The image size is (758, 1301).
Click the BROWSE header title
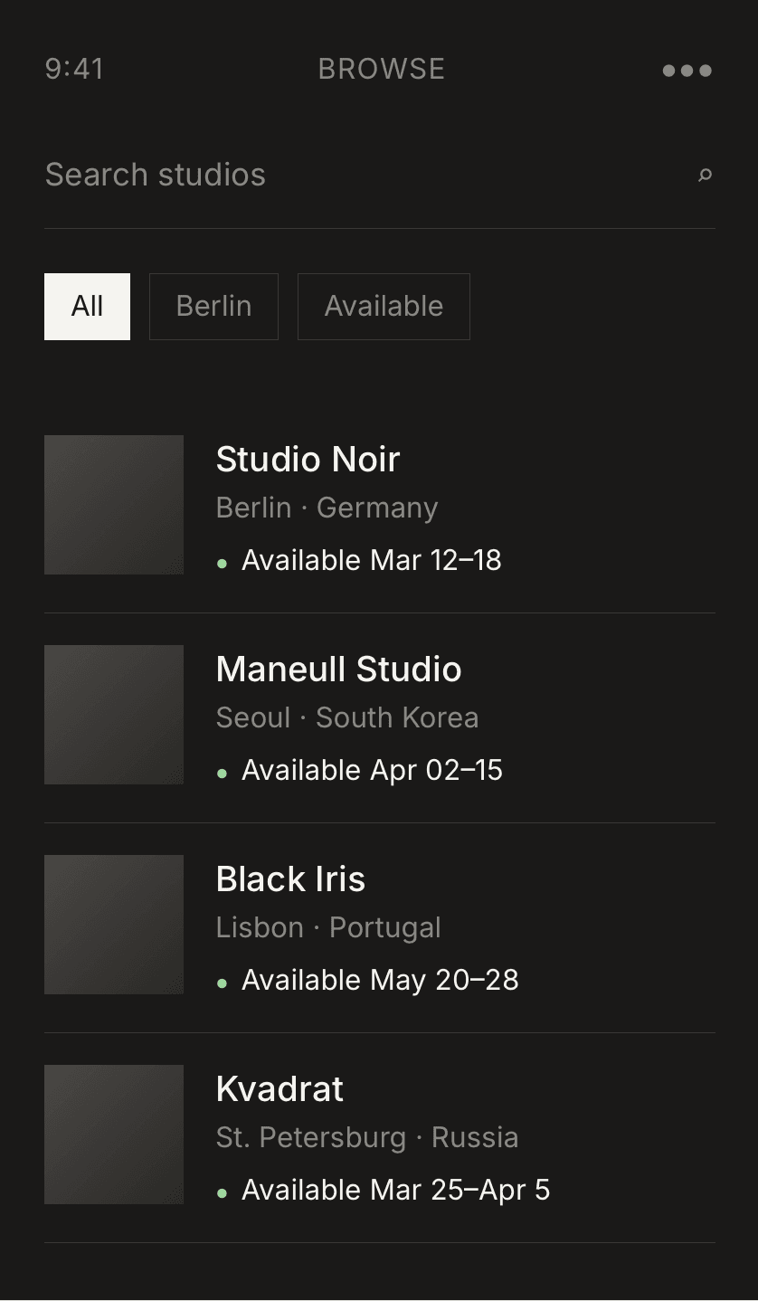[380, 69]
